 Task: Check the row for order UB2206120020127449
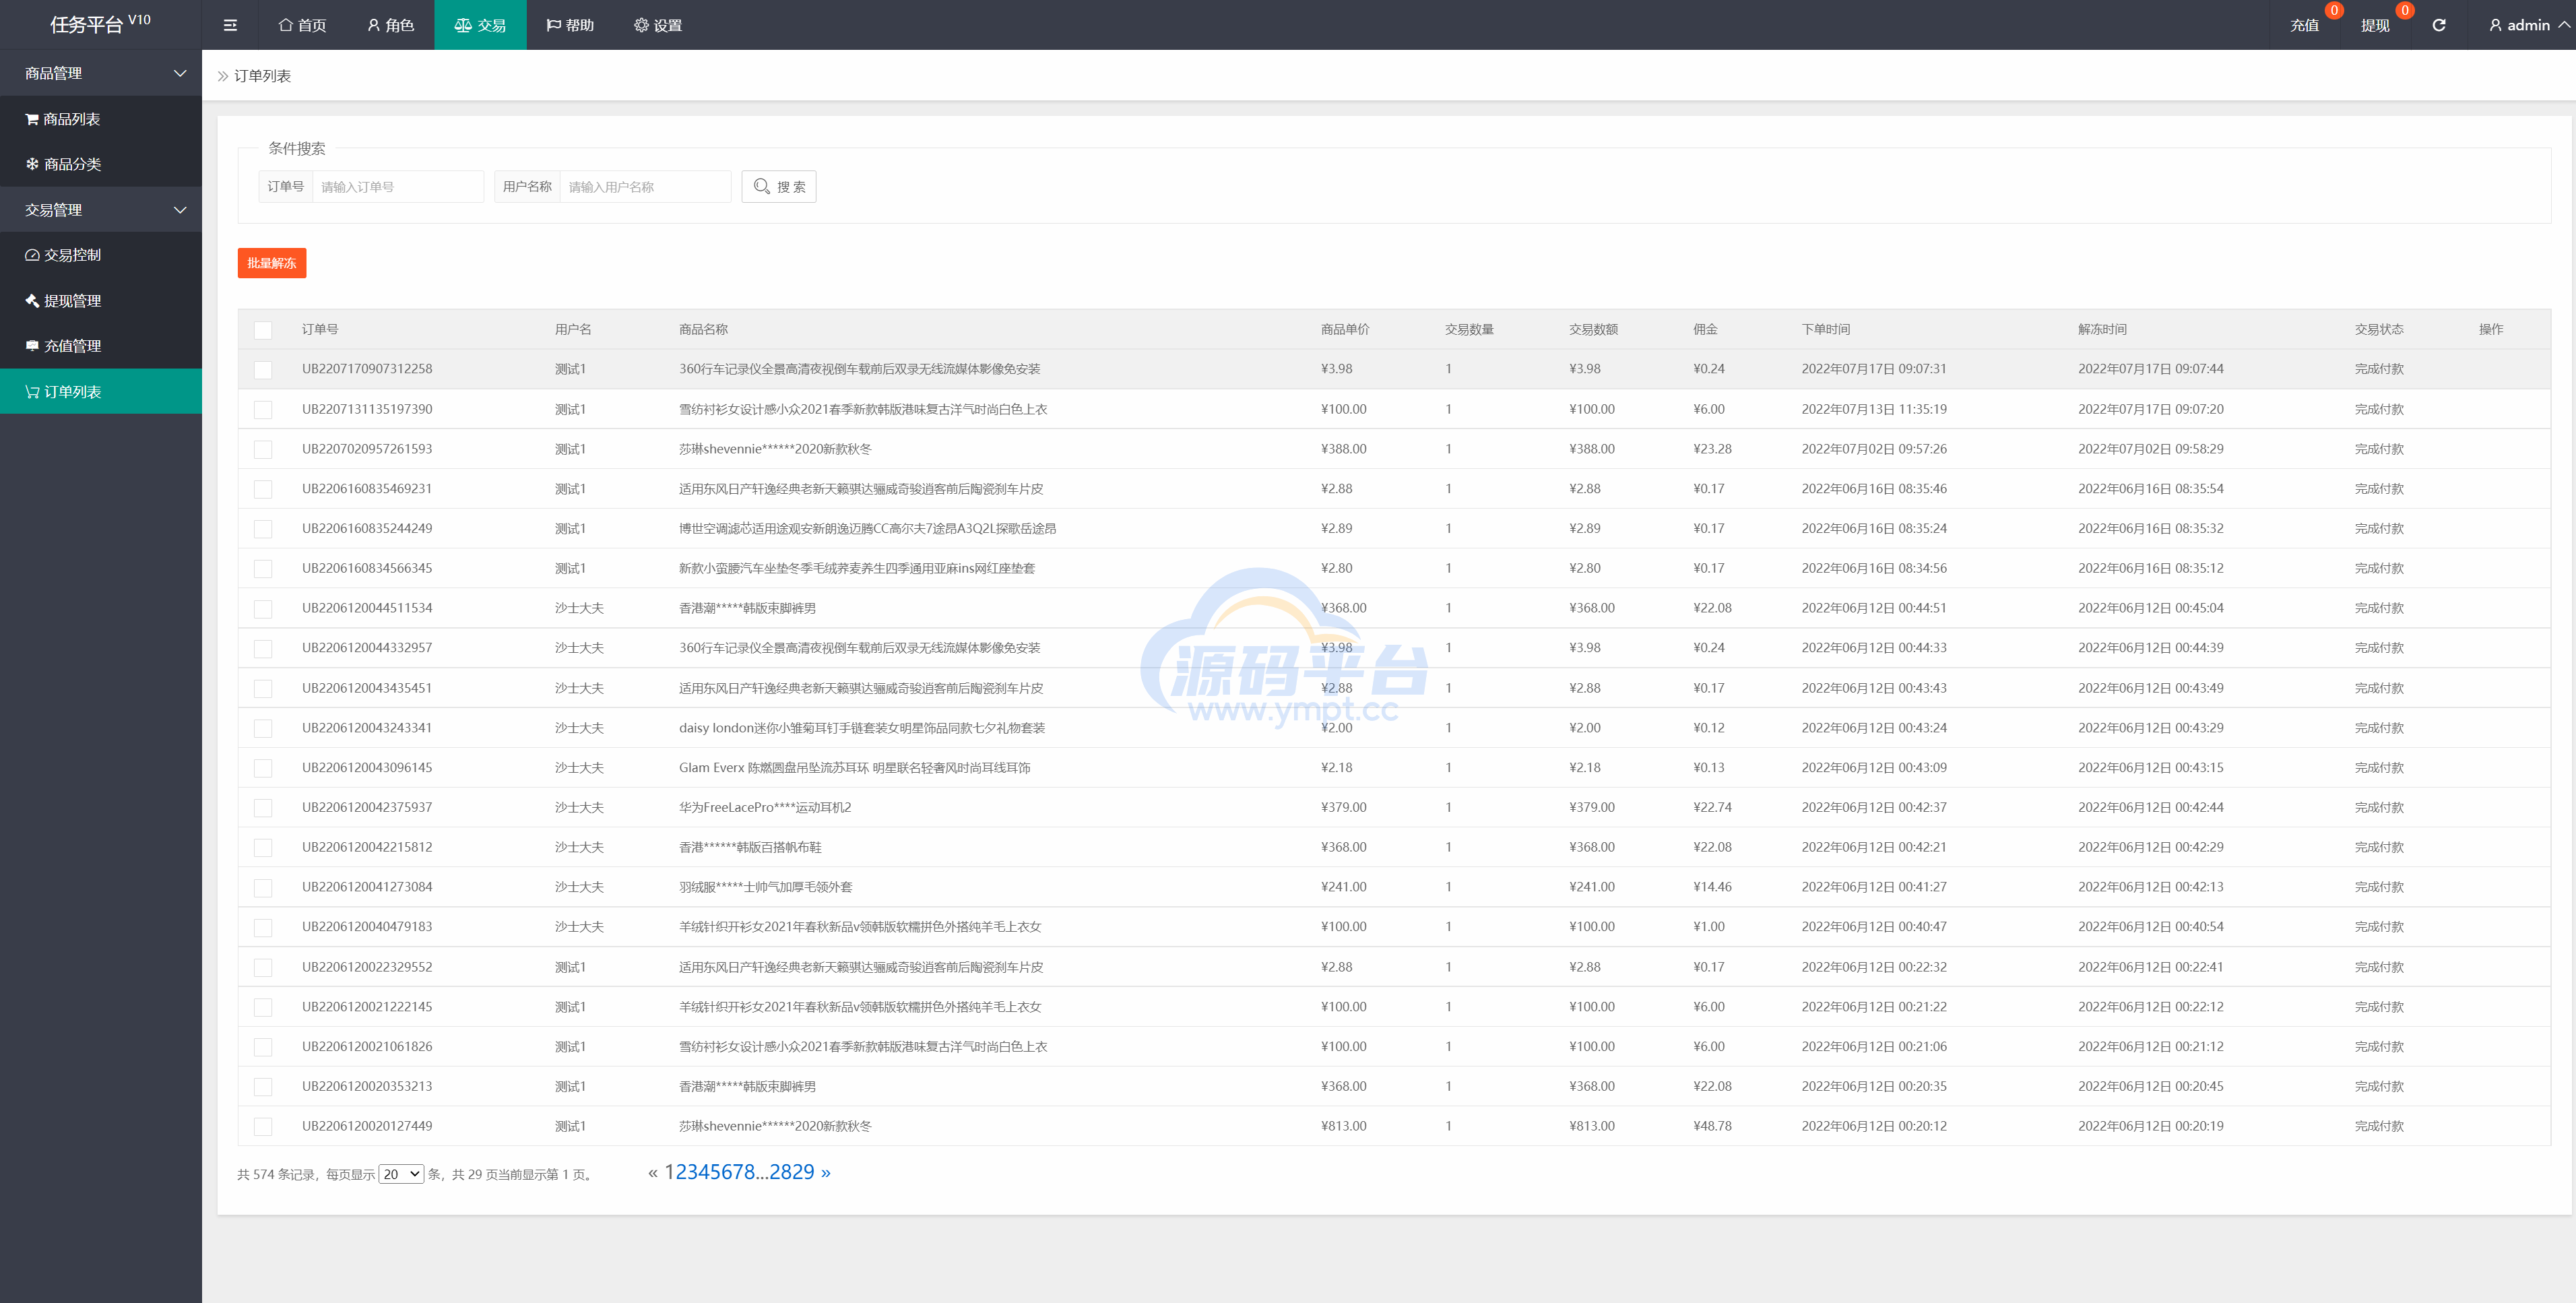click(x=263, y=1127)
